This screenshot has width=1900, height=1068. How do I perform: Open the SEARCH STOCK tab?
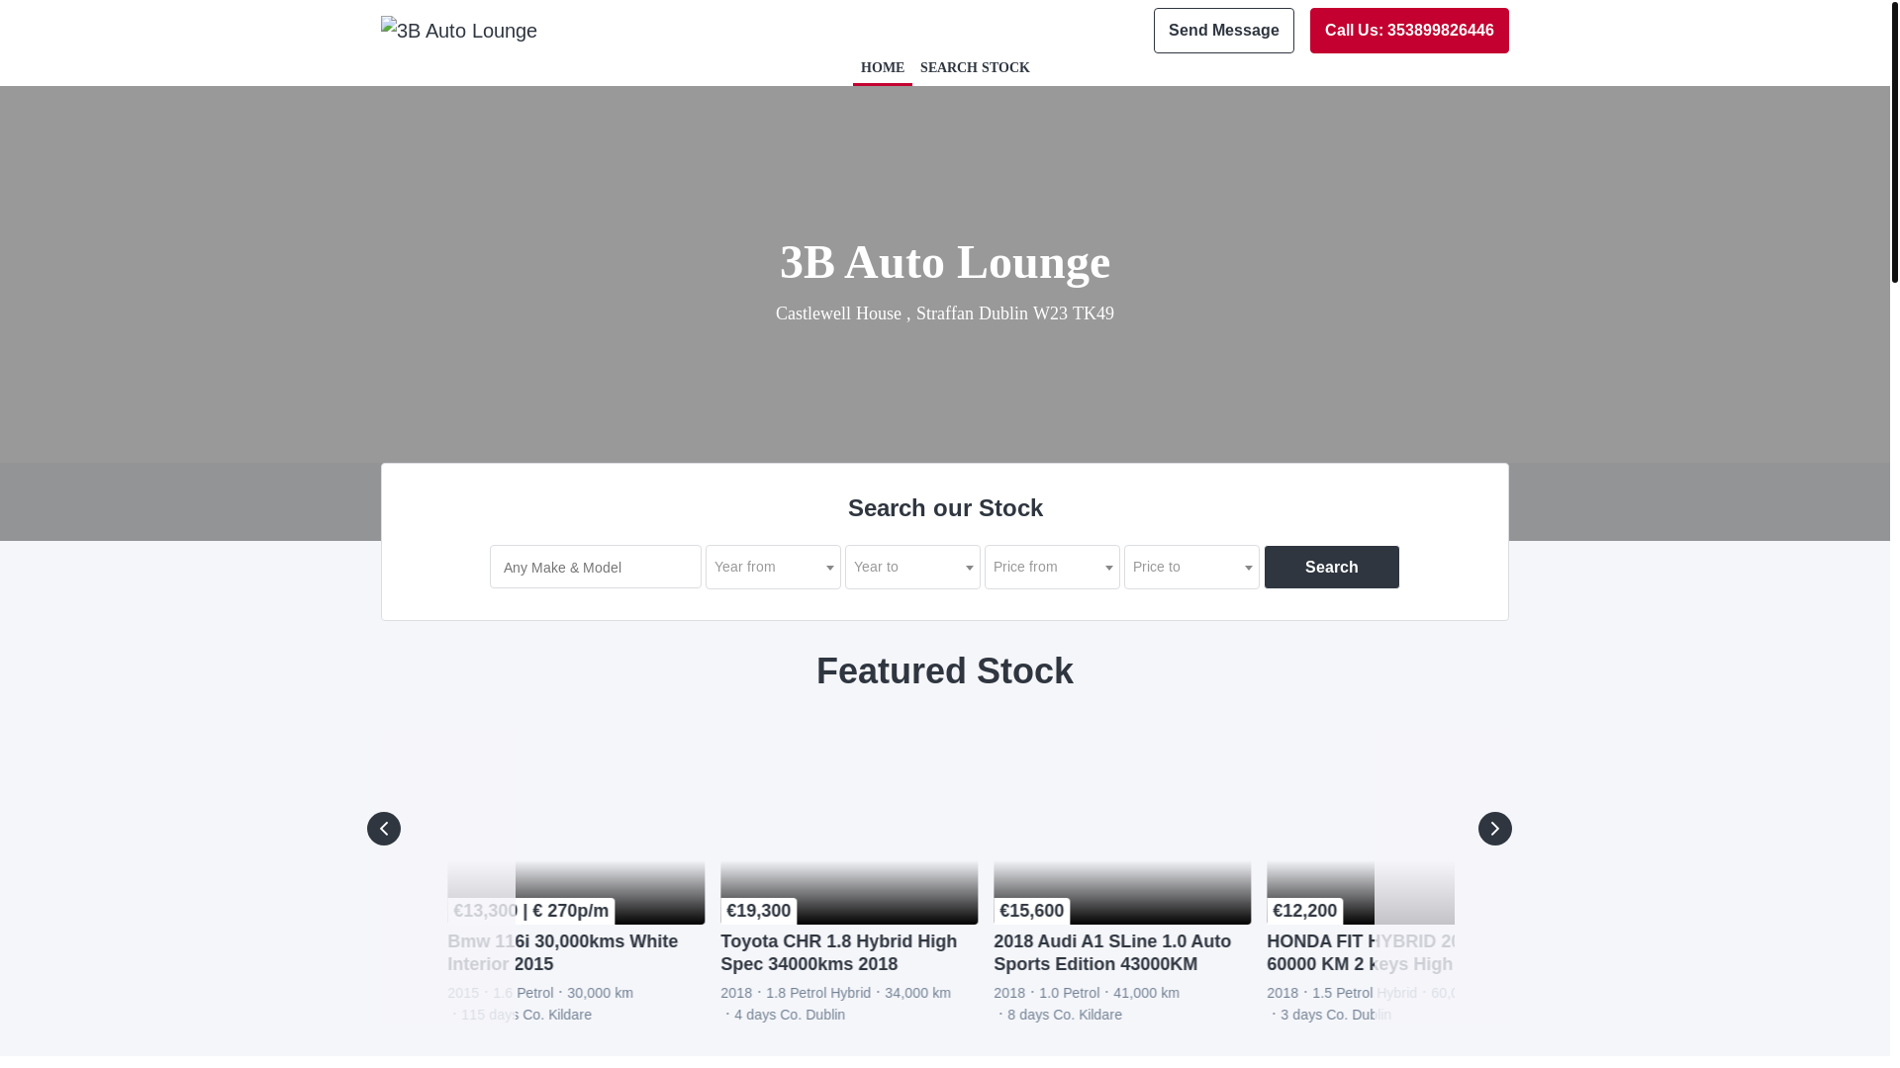pos(975,68)
